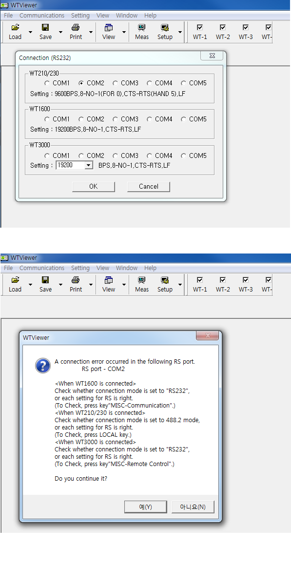The image size is (291, 585).
Task: Select COM1 radio under WT1600
Action: (47, 119)
